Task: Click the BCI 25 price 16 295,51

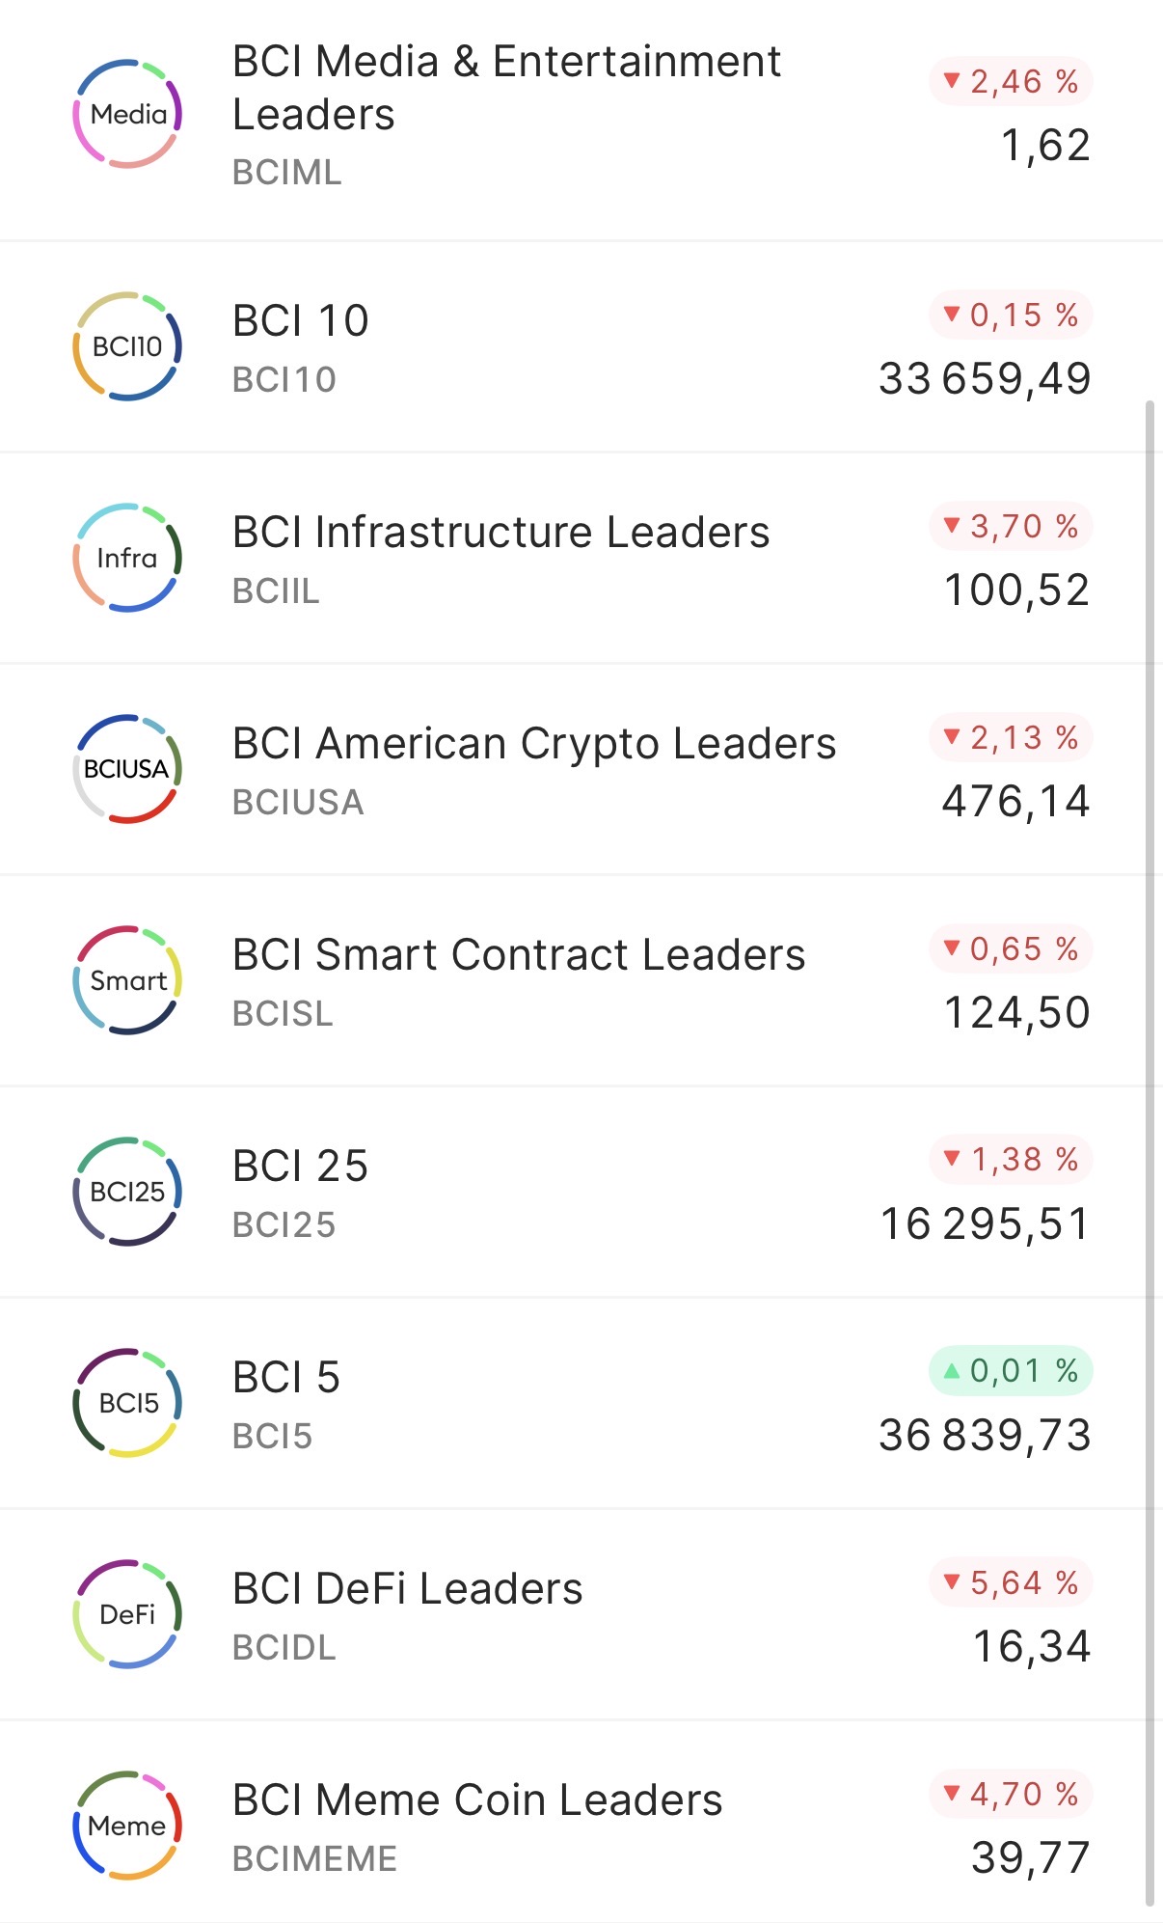Action: click(985, 1223)
